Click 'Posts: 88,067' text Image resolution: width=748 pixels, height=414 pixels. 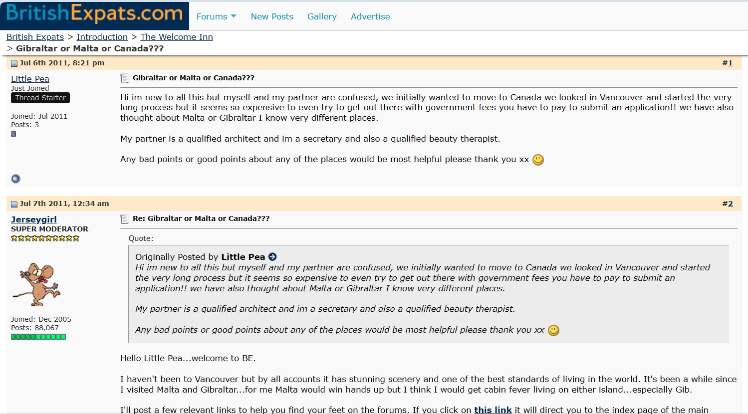click(35, 328)
